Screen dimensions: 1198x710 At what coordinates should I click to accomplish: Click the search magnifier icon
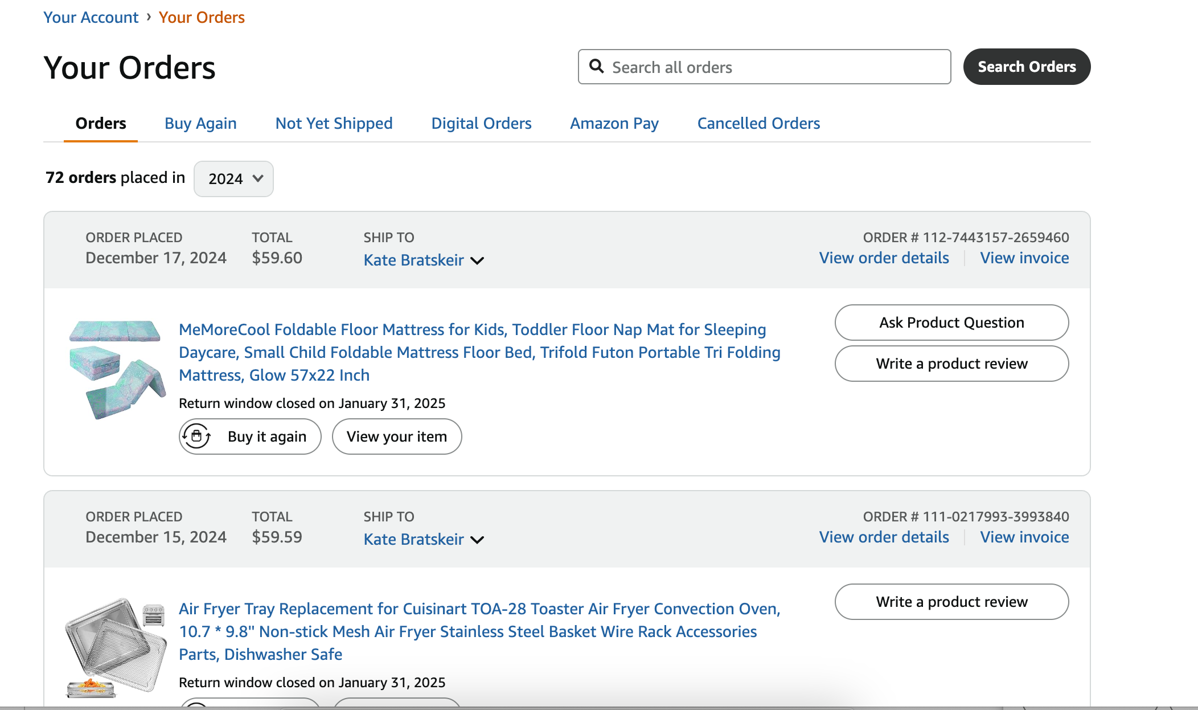click(596, 66)
